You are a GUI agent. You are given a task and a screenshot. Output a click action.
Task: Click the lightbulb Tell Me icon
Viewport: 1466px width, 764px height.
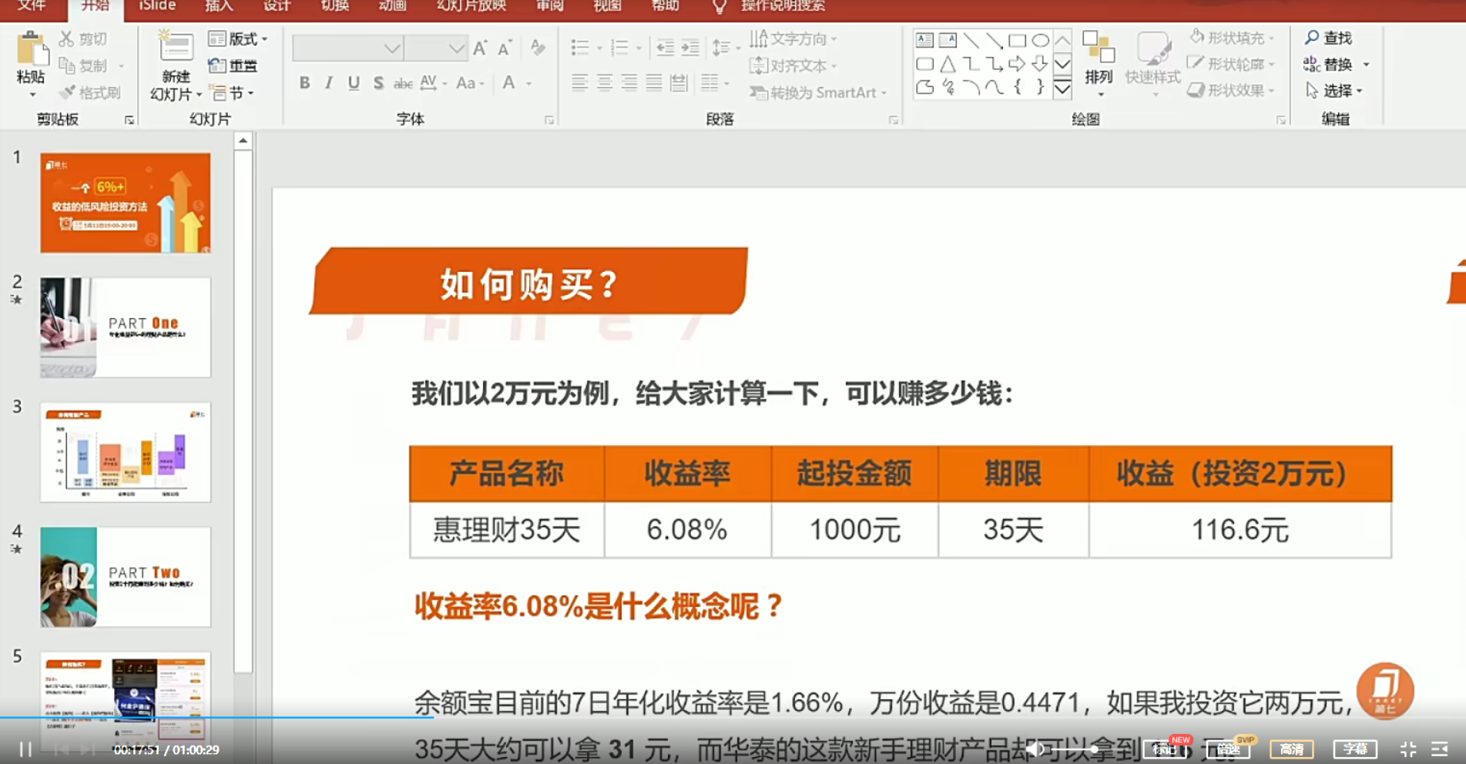coord(719,7)
